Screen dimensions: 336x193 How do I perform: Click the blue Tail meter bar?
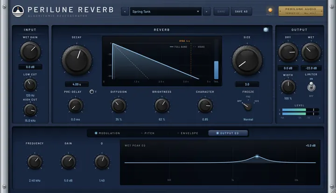pyautogui.click(x=216, y=70)
